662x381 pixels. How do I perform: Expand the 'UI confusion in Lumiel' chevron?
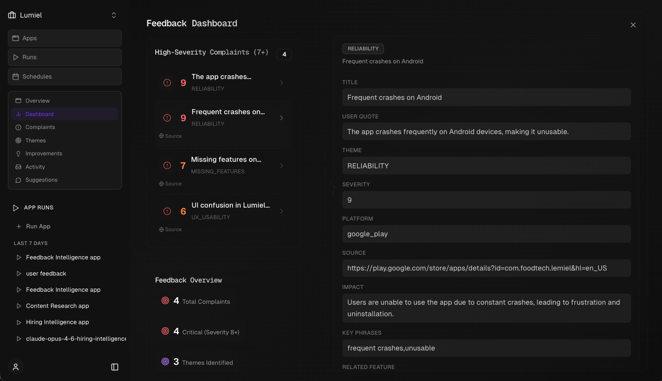281,211
